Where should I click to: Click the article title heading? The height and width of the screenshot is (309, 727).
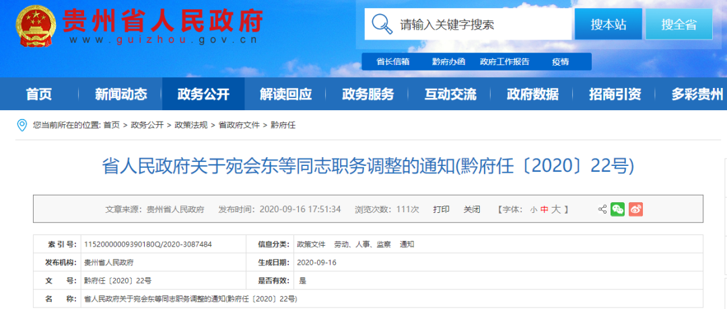pos(368,167)
